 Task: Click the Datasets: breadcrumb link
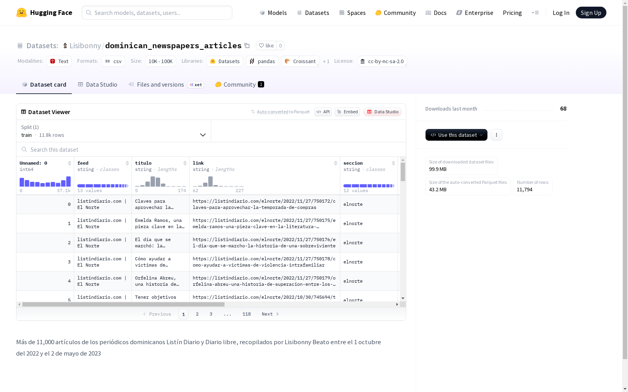pos(42,45)
